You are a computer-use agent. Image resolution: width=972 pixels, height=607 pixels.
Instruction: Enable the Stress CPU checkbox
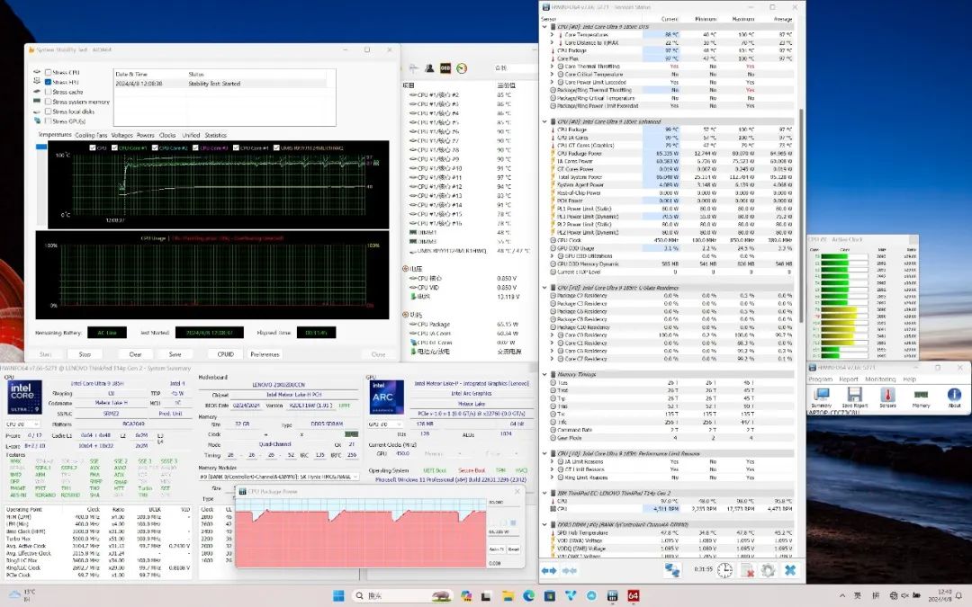(x=48, y=72)
